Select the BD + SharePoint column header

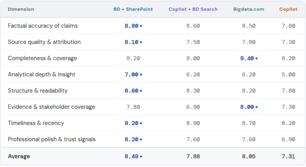pos(133,9)
